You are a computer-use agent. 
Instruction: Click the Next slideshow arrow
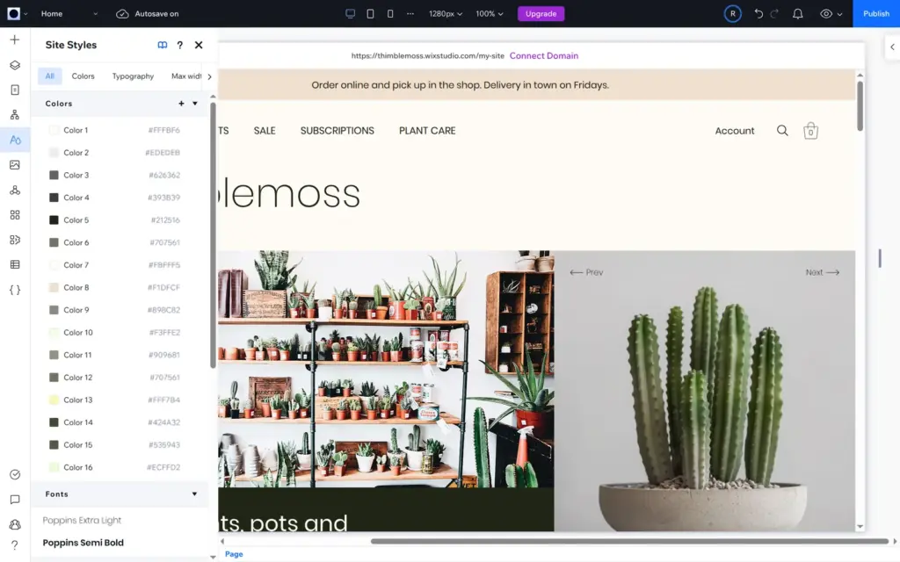[823, 272]
